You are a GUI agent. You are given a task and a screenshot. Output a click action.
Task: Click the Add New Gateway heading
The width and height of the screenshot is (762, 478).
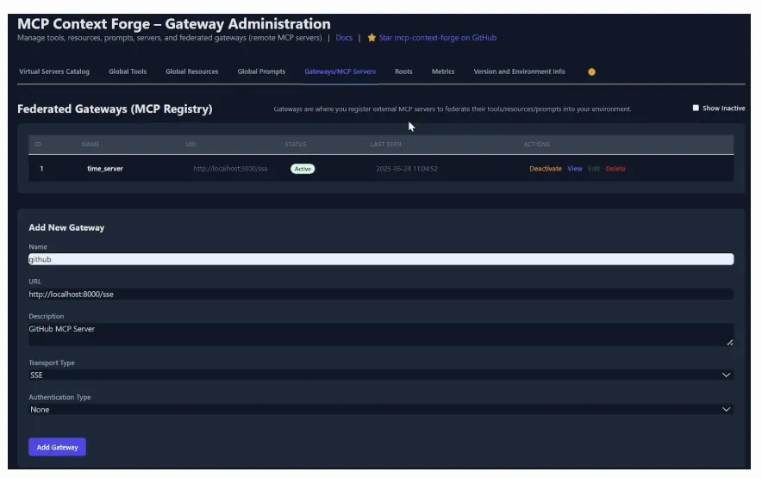point(66,227)
